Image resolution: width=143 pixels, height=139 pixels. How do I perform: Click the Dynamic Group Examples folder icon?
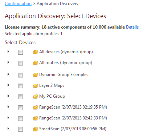(x=35, y=75)
